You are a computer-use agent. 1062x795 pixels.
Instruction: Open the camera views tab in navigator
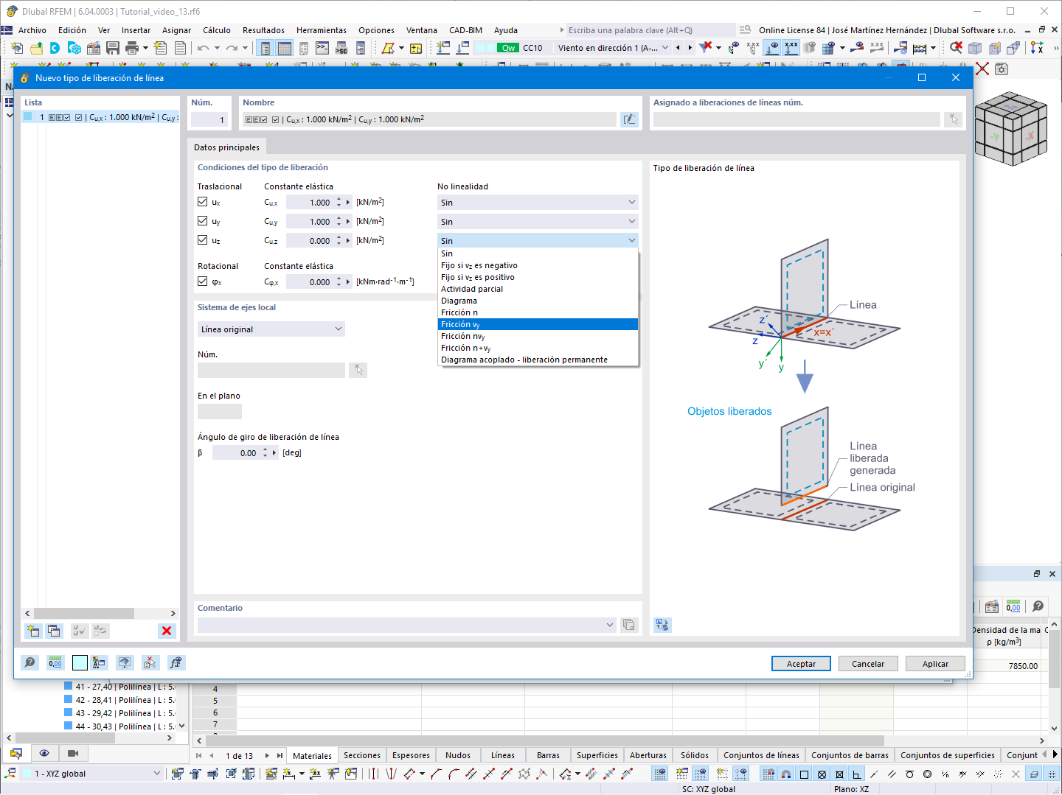click(x=72, y=753)
